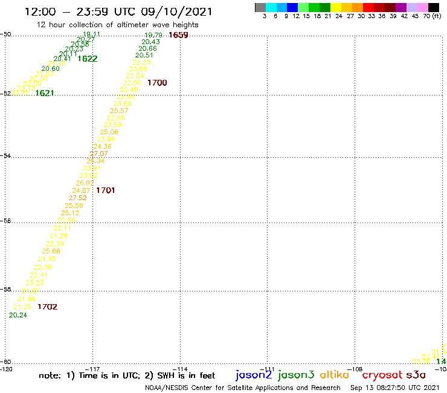
Task: Click wave height value '19.11'
Action: click(91, 34)
